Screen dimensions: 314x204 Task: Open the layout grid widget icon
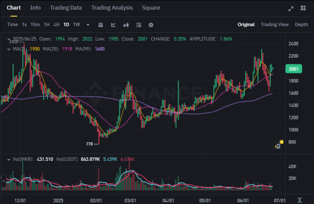(x=303, y=8)
